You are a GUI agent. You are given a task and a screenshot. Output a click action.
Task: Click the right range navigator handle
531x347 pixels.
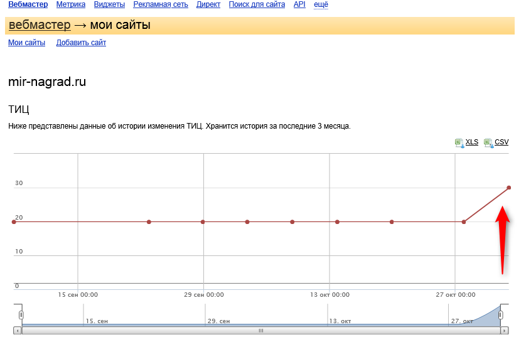[x=500, y=315]
